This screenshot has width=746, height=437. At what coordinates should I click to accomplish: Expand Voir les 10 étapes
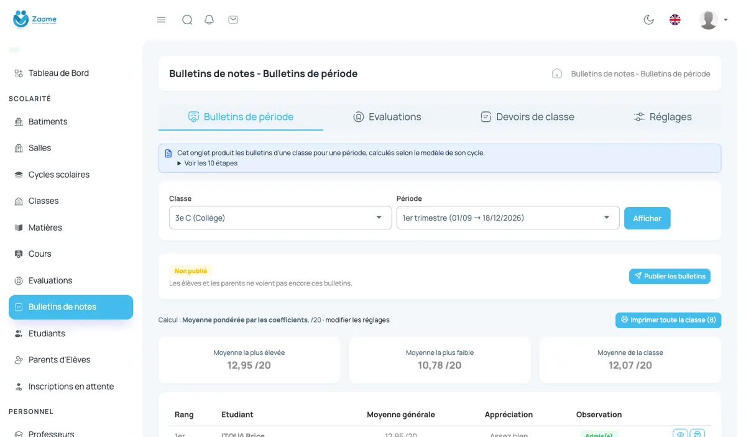tap(207, 163)
